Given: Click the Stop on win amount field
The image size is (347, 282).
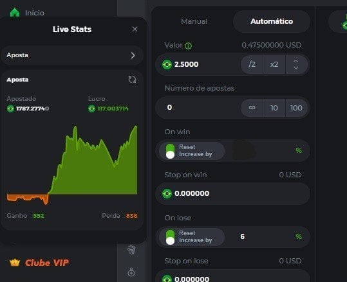Looking at the screenshot, I should [233, 193].
